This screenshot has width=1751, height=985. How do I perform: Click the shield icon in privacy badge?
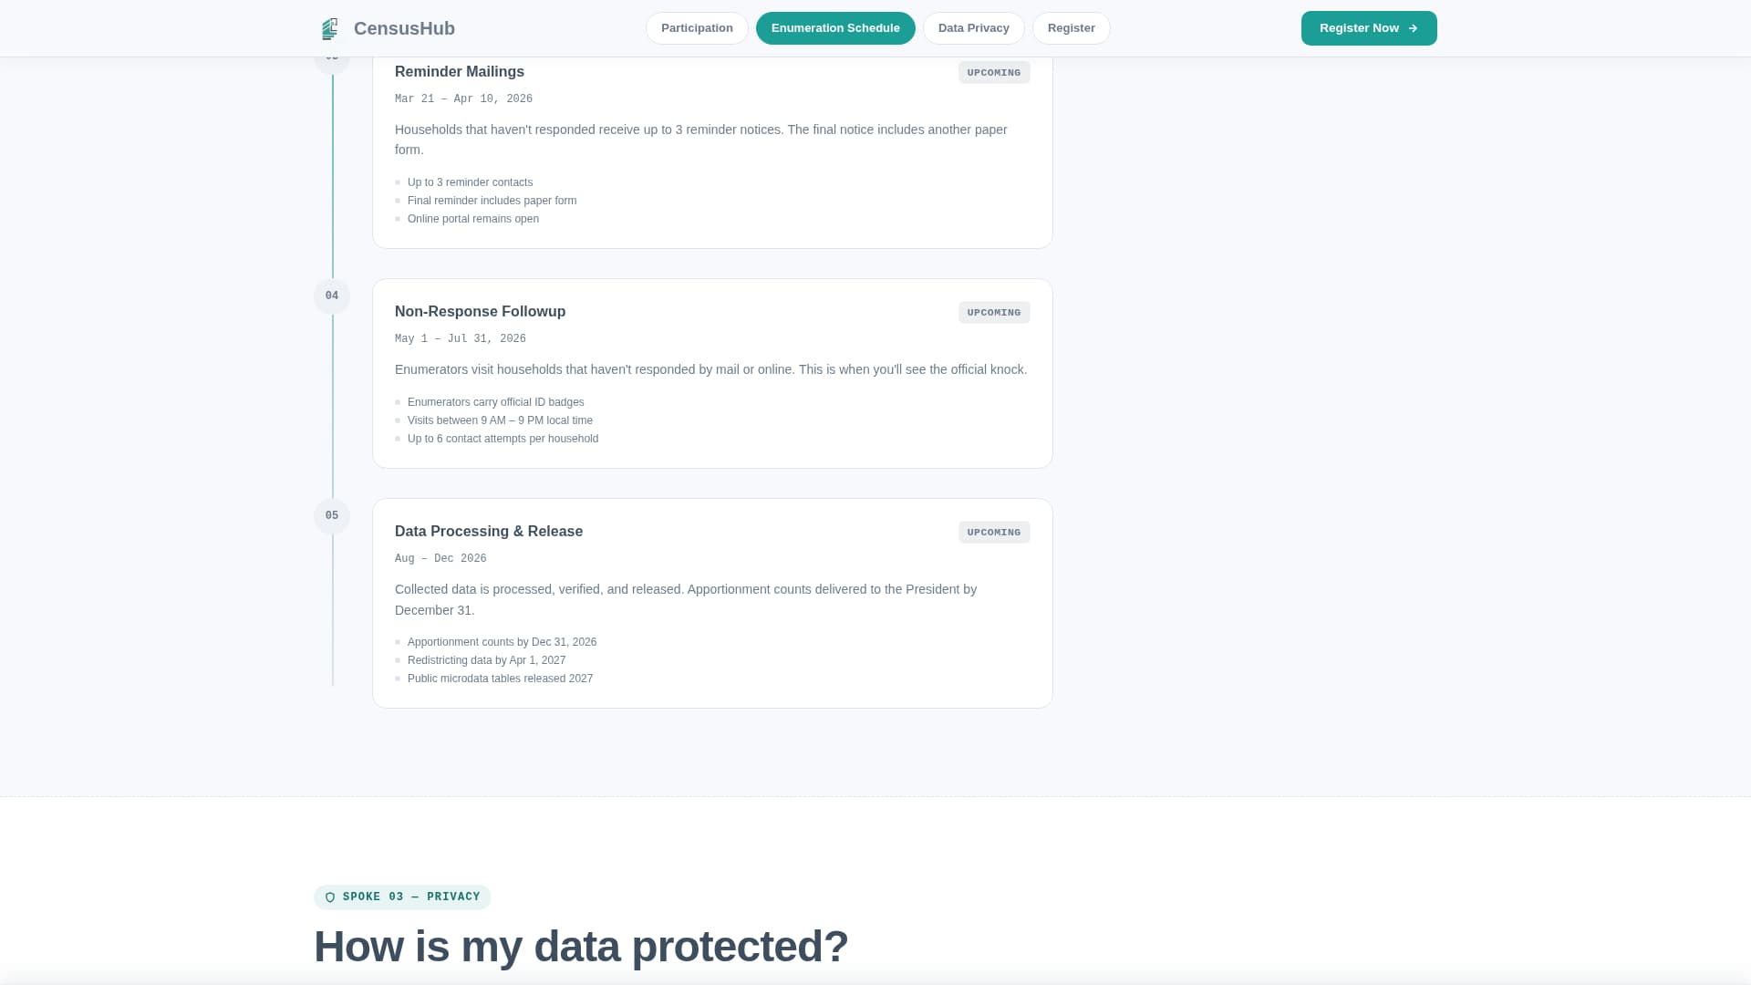330,897
